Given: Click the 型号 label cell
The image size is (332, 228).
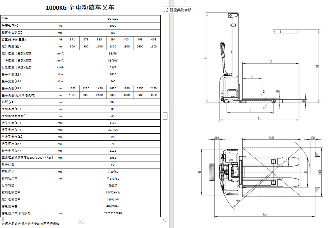Looking at the screenshot, I should 28,19.
